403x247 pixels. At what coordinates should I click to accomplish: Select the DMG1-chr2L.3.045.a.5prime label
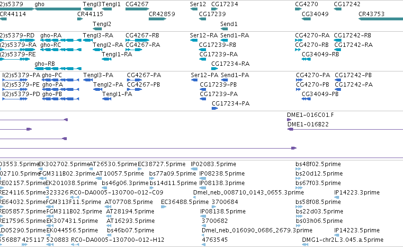tap(343, 239)
